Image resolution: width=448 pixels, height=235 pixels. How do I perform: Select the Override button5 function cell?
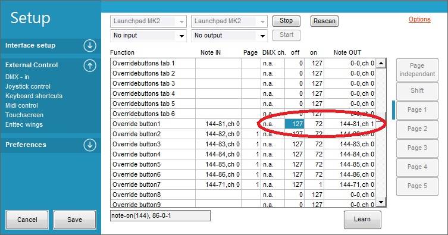[x=153, y=164]
